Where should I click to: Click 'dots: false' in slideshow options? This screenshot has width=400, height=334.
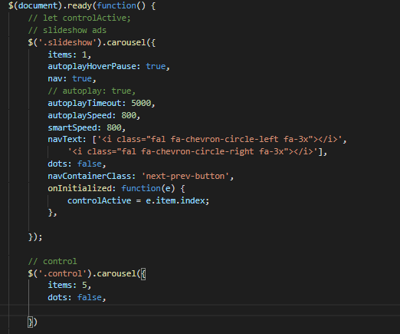point(77,164)
